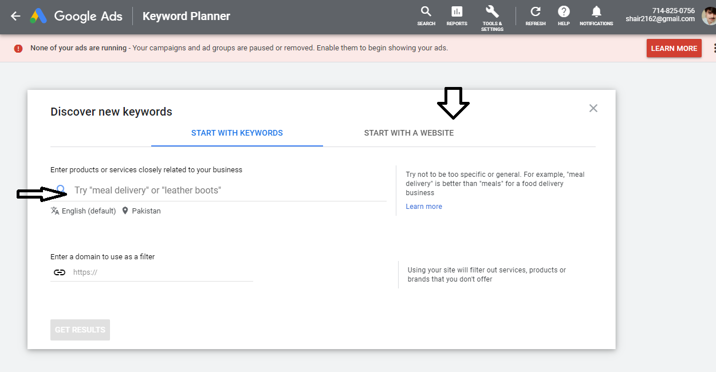Viewport: 716px width, 372px height.
Task: Click the Get Results button
Action: pyautogui.click(x=80, y=330)
